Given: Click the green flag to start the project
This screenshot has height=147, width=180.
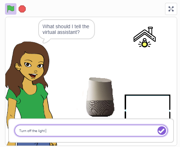Looking at the screenshot, I should [x=11, y=9].
